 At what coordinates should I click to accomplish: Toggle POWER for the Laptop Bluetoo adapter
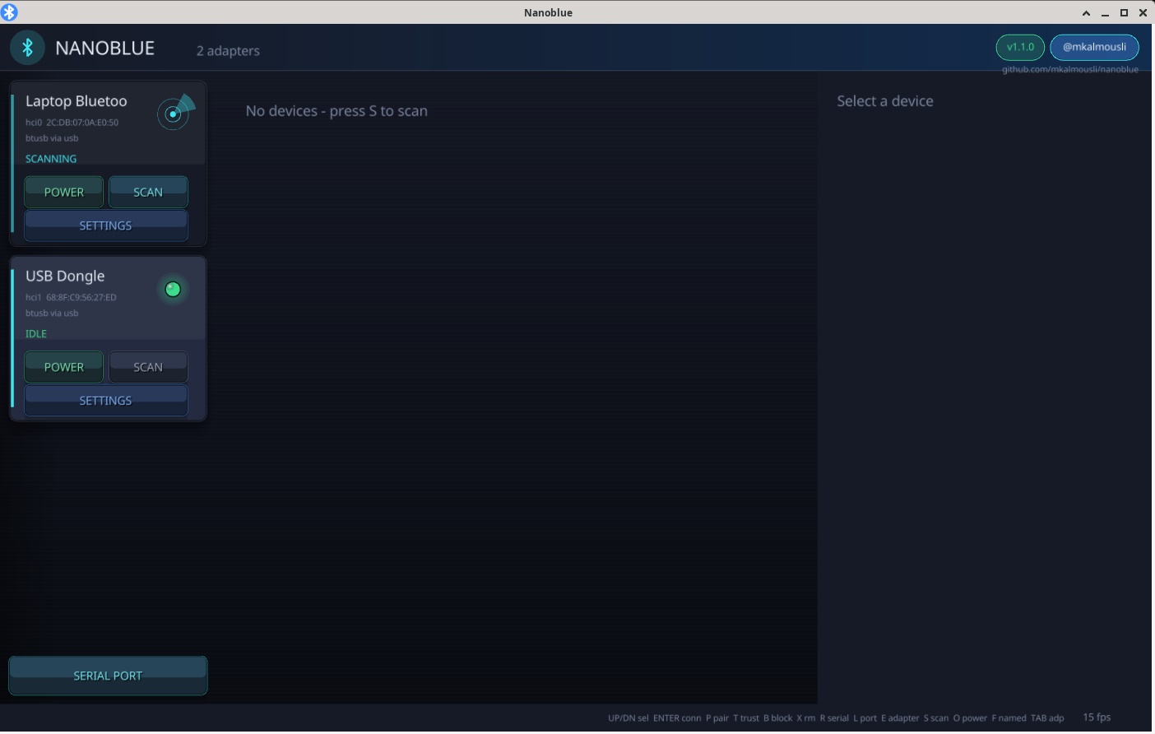(x=64, y=192)
